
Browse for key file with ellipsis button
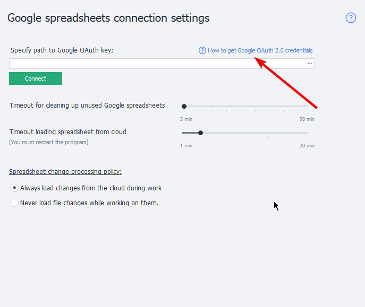pyautogui.click(x=310, y=64)
